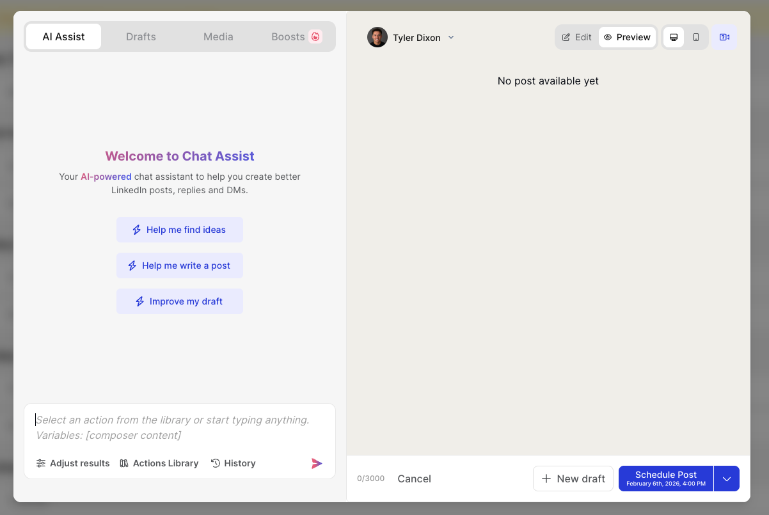
Task: Switch to Edit mode
Action: click(576, 37)
